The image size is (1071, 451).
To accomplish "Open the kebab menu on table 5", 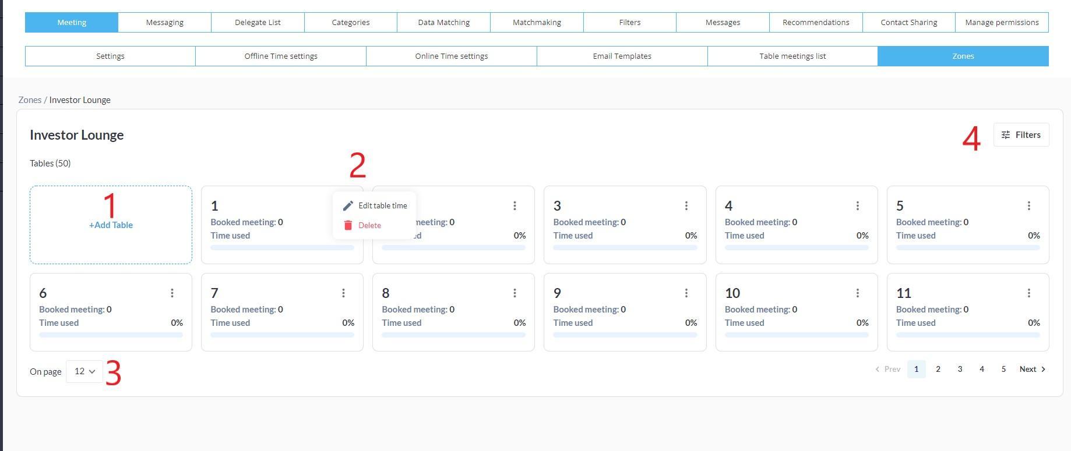I will (1028, 205).
